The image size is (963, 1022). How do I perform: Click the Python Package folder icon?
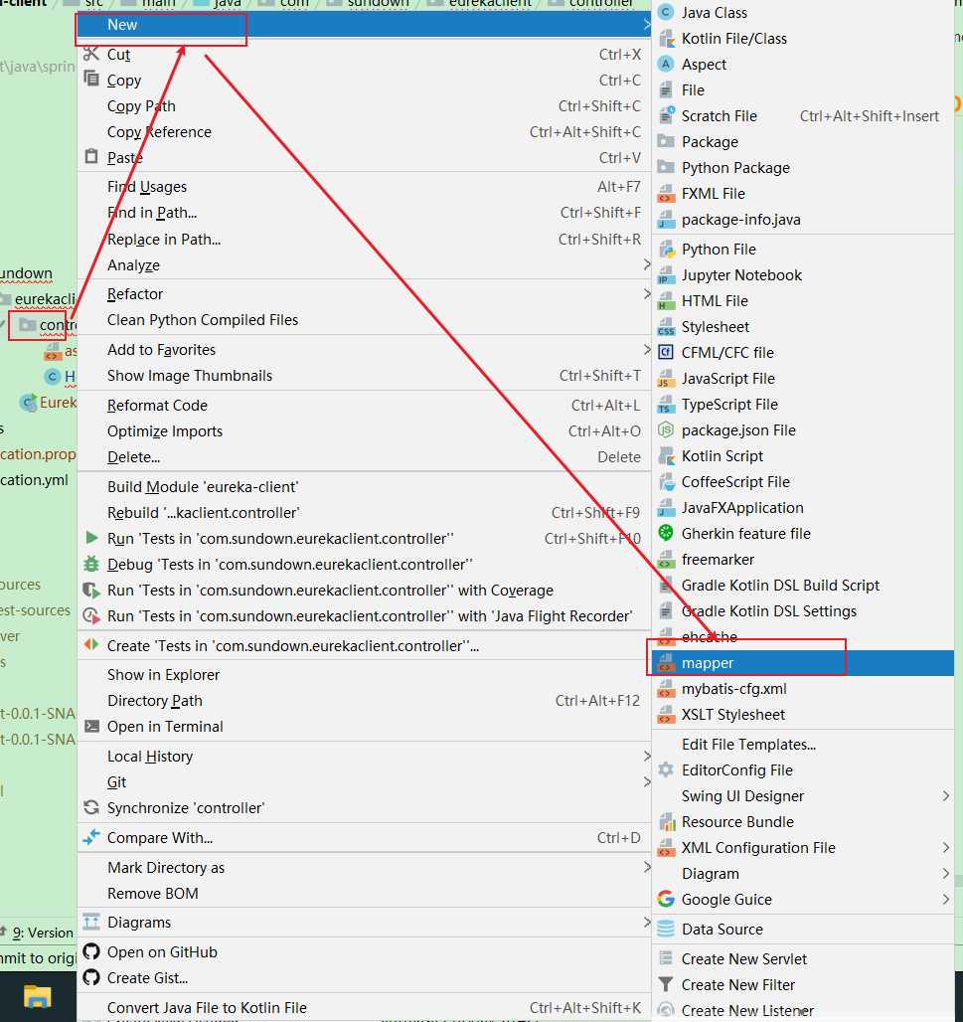pos(665,167)
